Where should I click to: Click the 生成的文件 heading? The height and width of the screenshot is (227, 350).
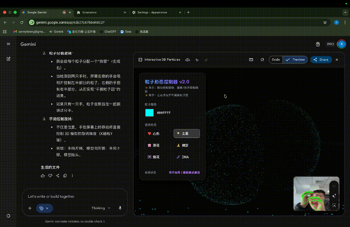tap(50, 167)
